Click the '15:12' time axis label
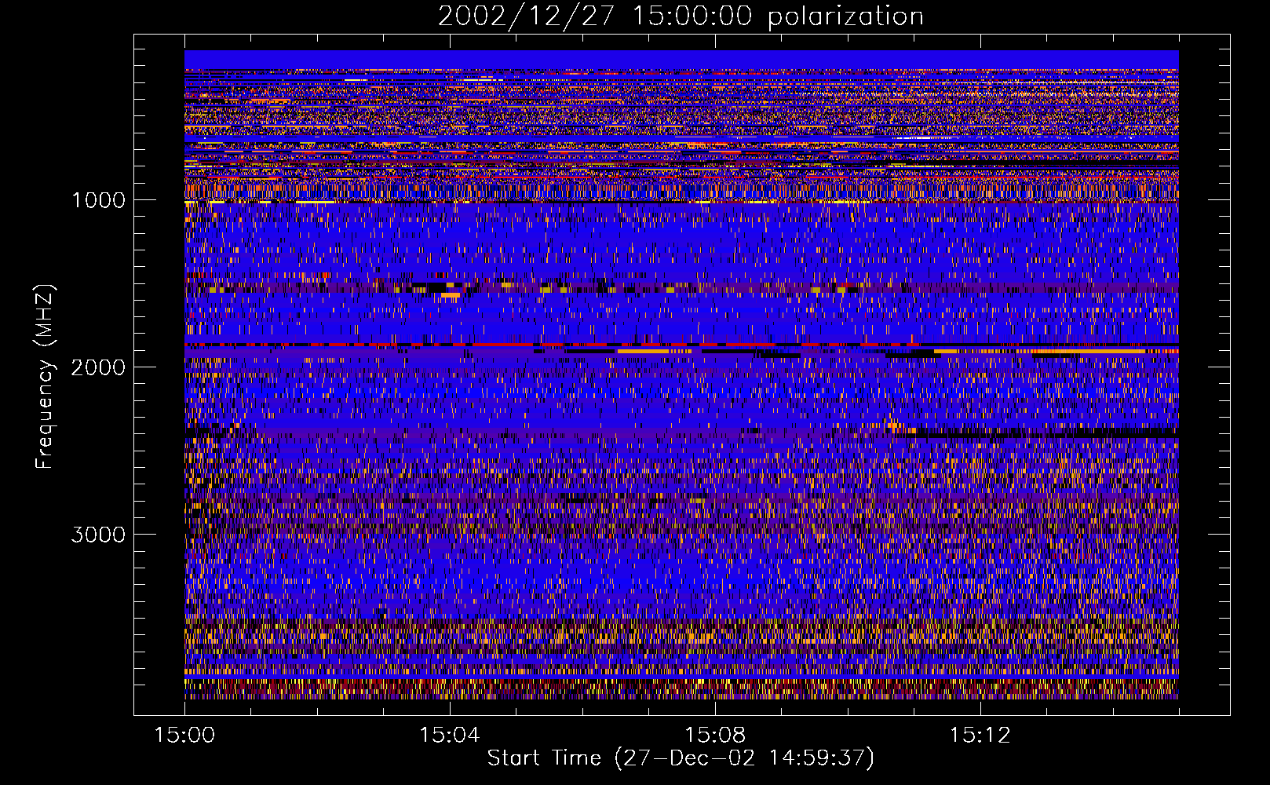This screenshot has height=785, width=1270. (x=980, y=736)
